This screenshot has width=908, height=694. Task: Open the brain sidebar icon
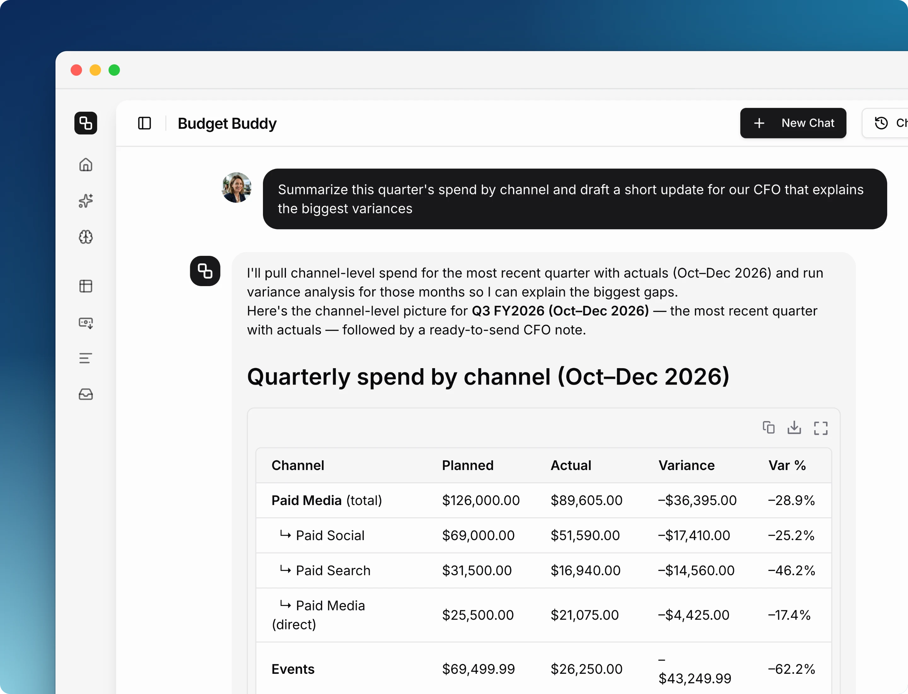[85, 237]
